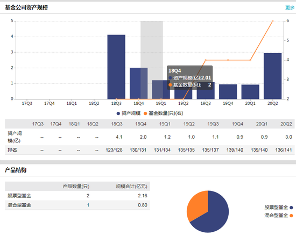Click the 产品结构 section title
This screenshot has height=235, width=296.
coord(16,170)
